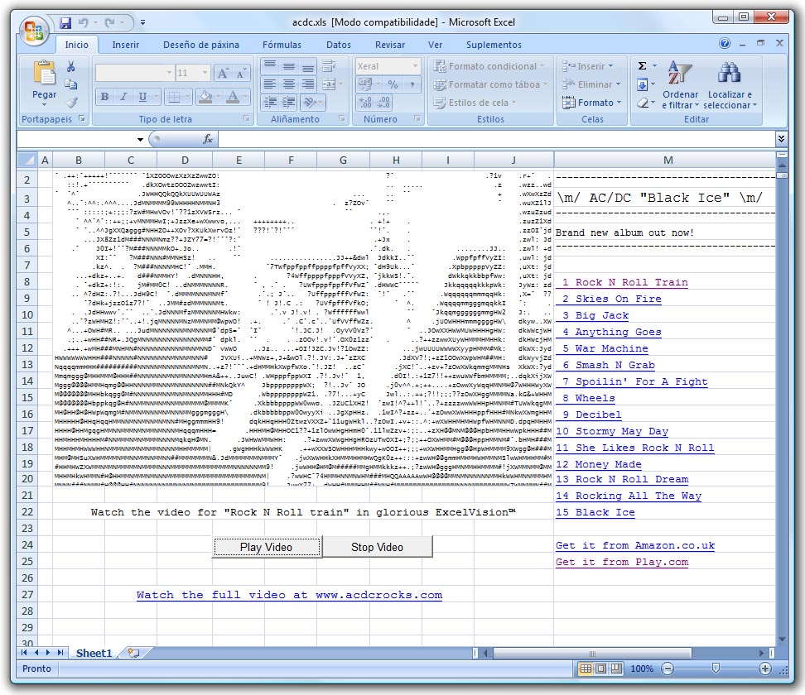Click the decrease indent icon

(270, 102)
